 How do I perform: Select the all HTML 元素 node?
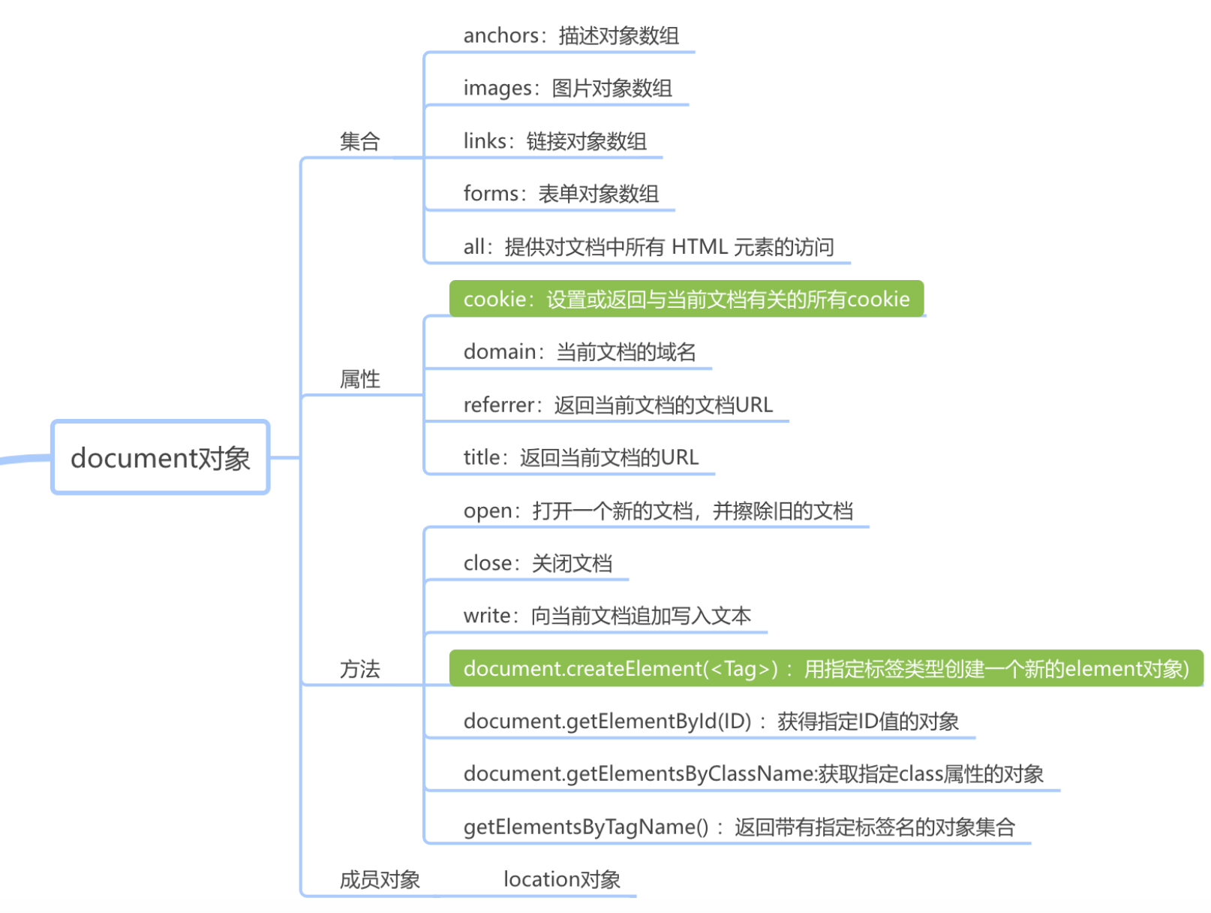pyautogui.click(x=648, y=247)
